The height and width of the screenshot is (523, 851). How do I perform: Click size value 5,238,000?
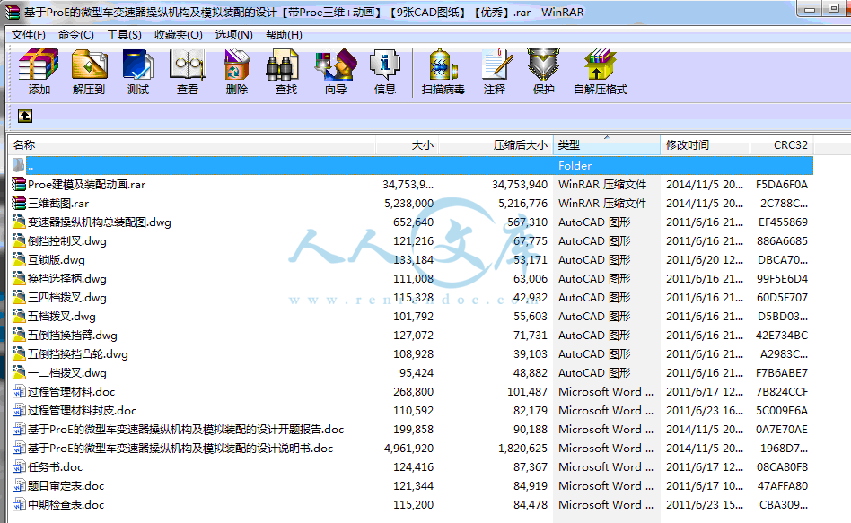tap(408, 204)
